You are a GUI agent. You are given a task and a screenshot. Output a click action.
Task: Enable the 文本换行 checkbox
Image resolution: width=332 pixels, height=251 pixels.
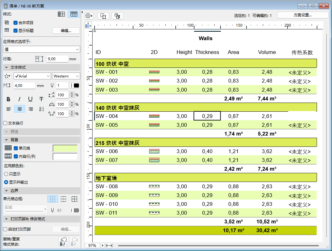click(5, 123)
